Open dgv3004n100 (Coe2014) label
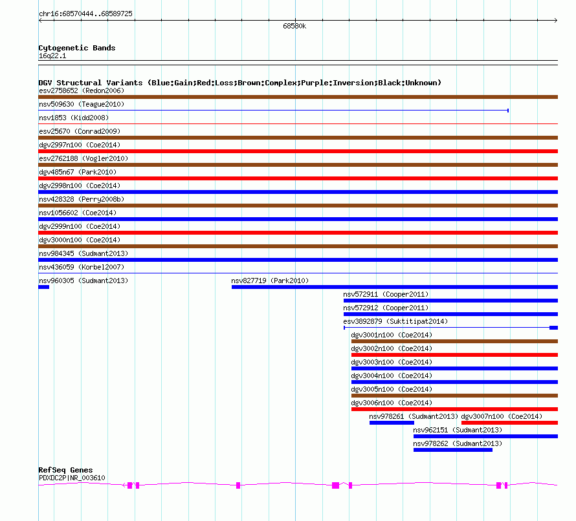 pyautogui.click(x=392, y=376)
